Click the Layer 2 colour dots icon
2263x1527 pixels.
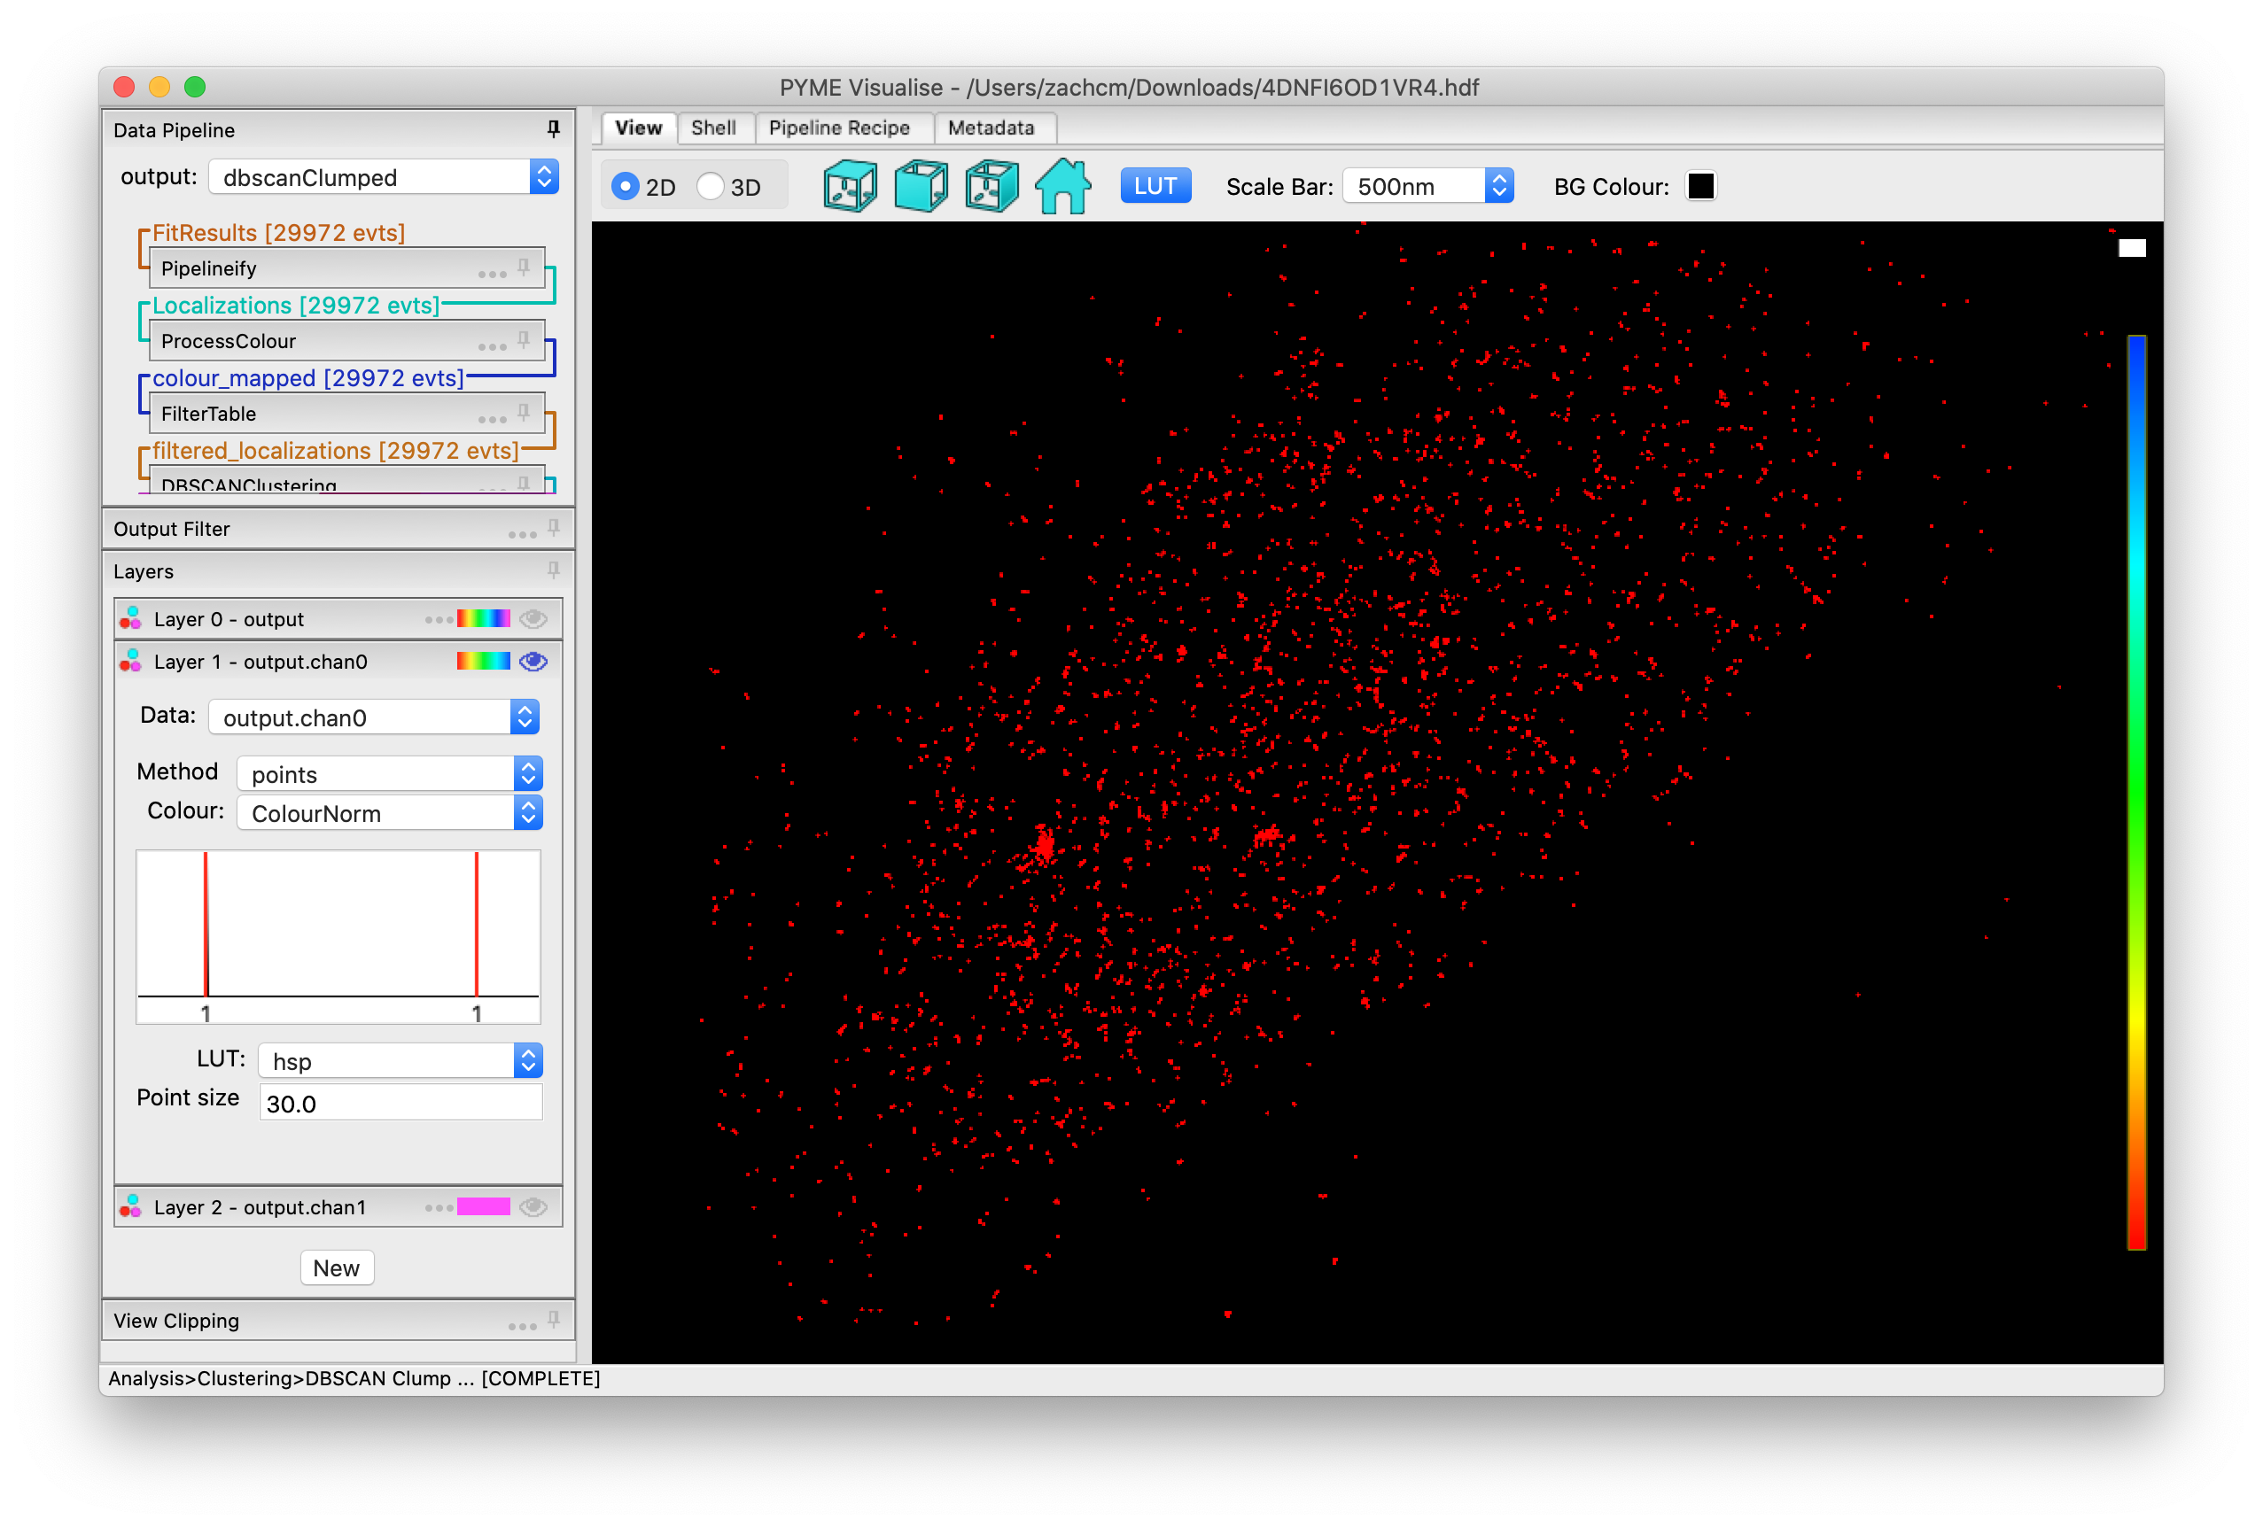(x=130, y=1206)
